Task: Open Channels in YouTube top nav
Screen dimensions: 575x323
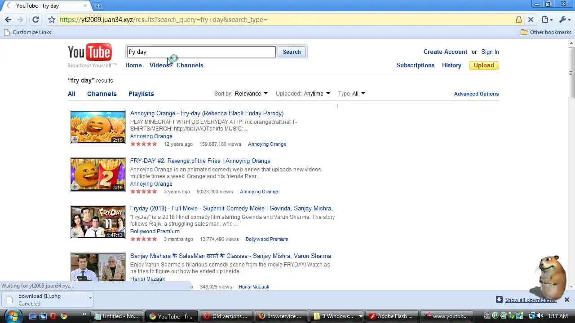Action: [190, 65]
